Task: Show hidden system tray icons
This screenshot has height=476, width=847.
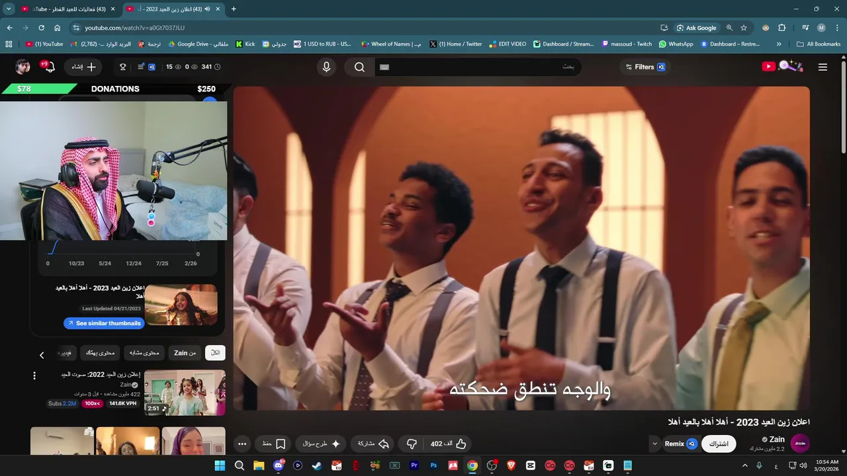Action: coord(745,465)
